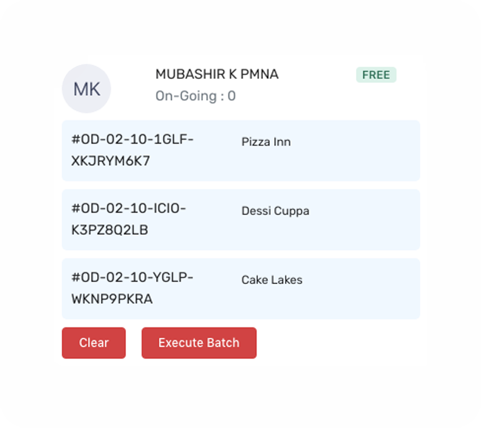Click the #OD-02-10-1GLF- order prefix text
The height and width of the screenshot is (428, 481).
click(x=132, y=139)
